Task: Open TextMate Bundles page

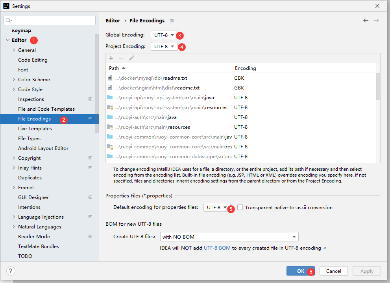Action: (x=38, y=246)
